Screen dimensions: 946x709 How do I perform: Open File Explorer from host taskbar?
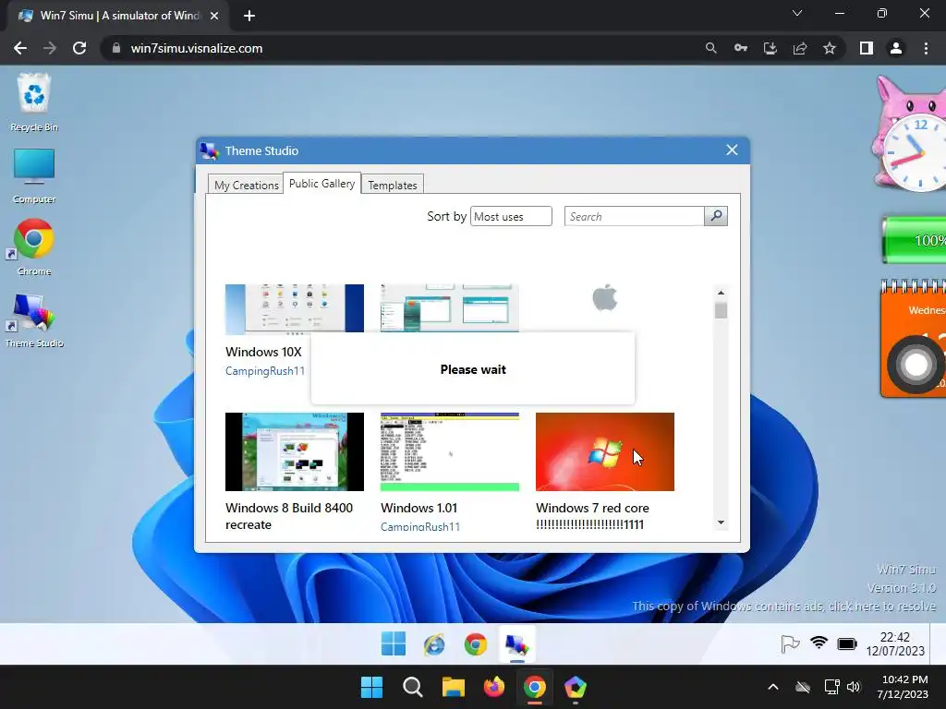coord(453,687)
